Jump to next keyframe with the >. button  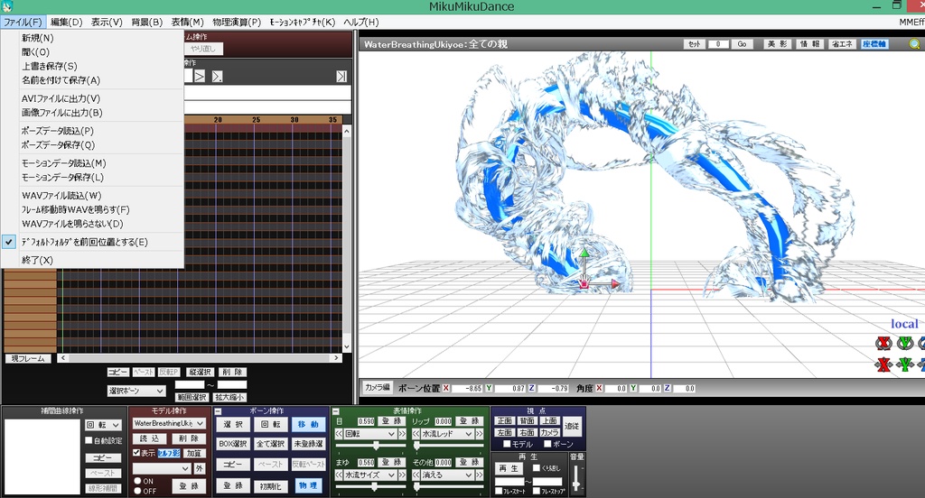pyautogui.click(x=217, y=76)
